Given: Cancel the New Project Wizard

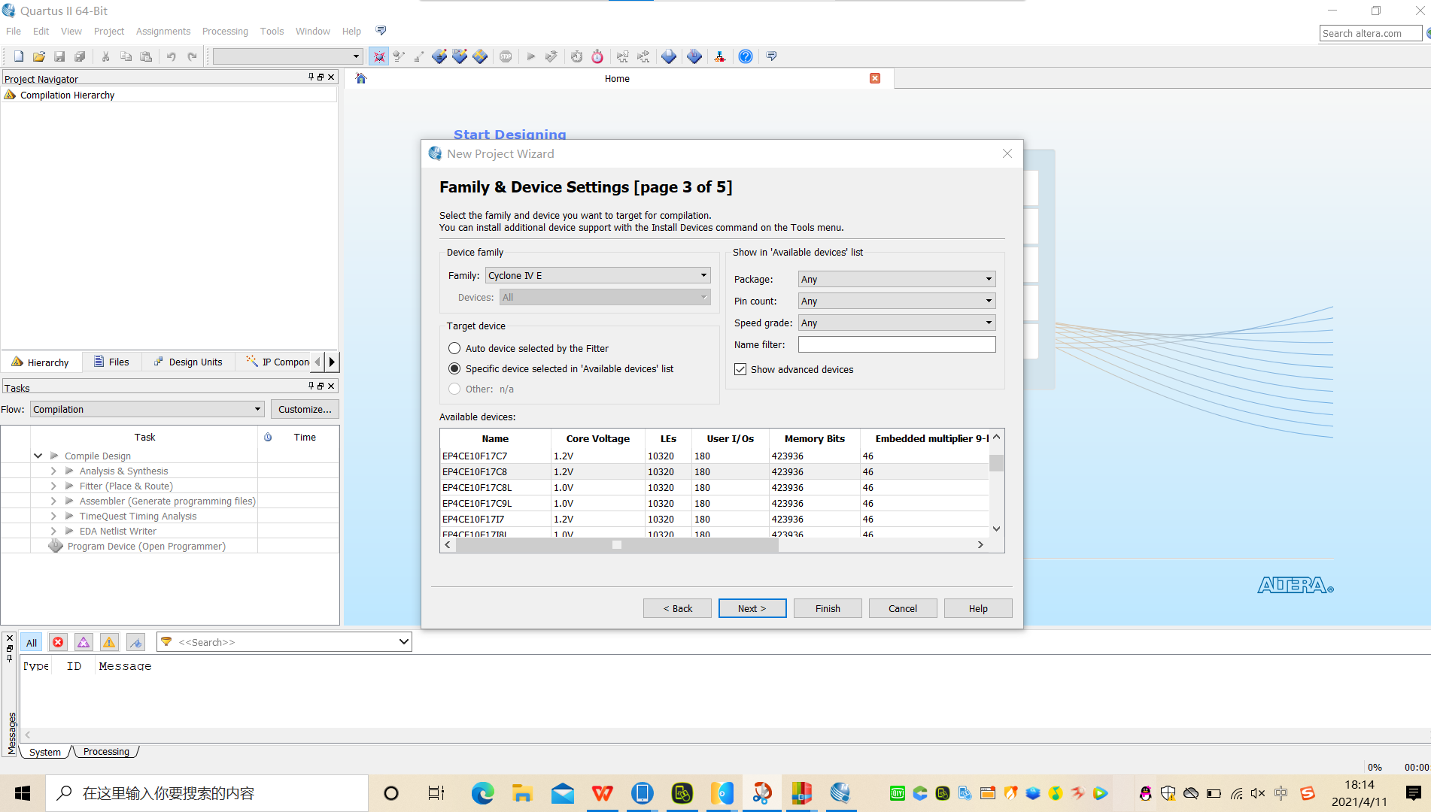Looking at the screenshot, I should (x=902, y=607).
